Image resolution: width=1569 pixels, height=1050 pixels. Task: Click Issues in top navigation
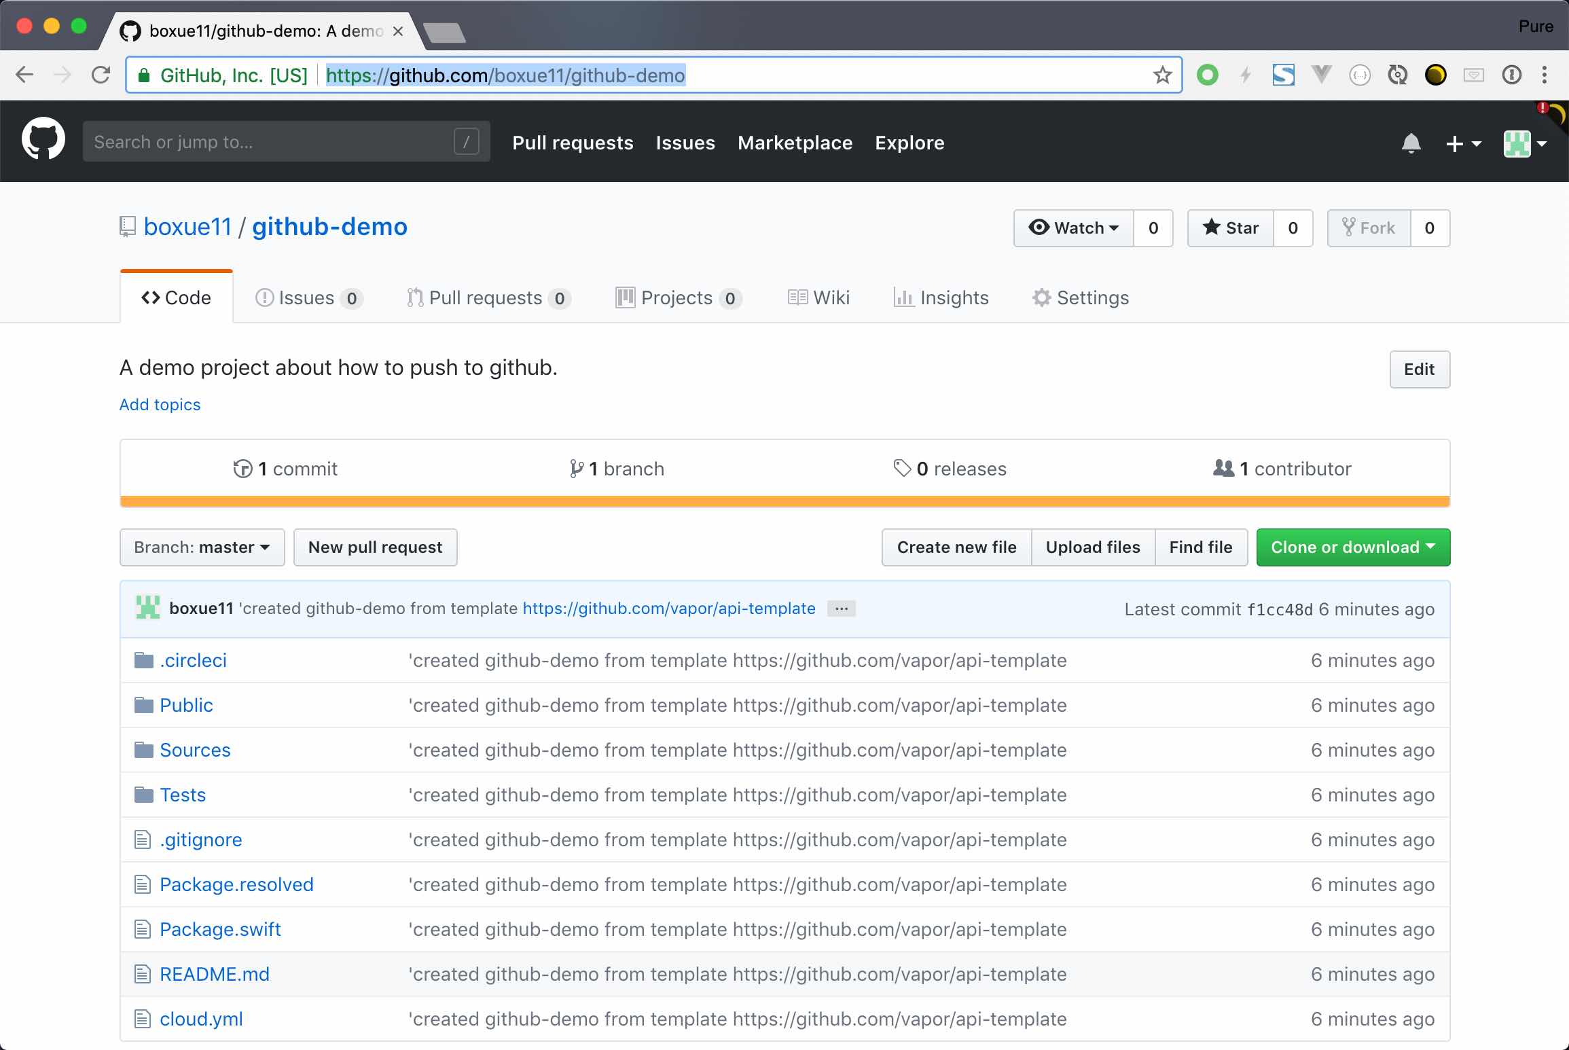click(685, 143)
